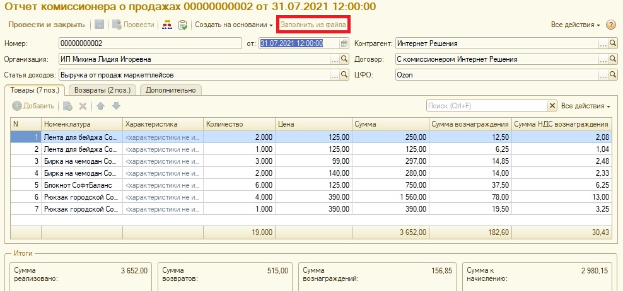
Task: Click the document structure hierarchy icon
Action: click(x=167, y=25)
